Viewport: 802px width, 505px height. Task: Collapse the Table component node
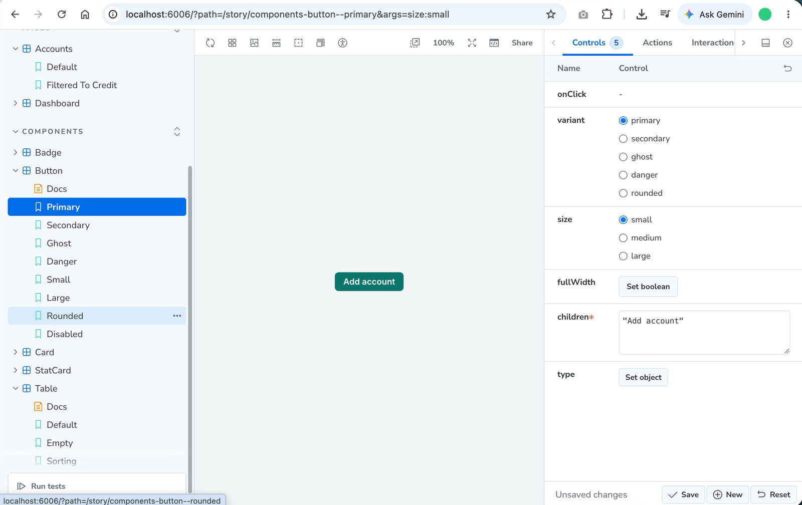(15, 388)
